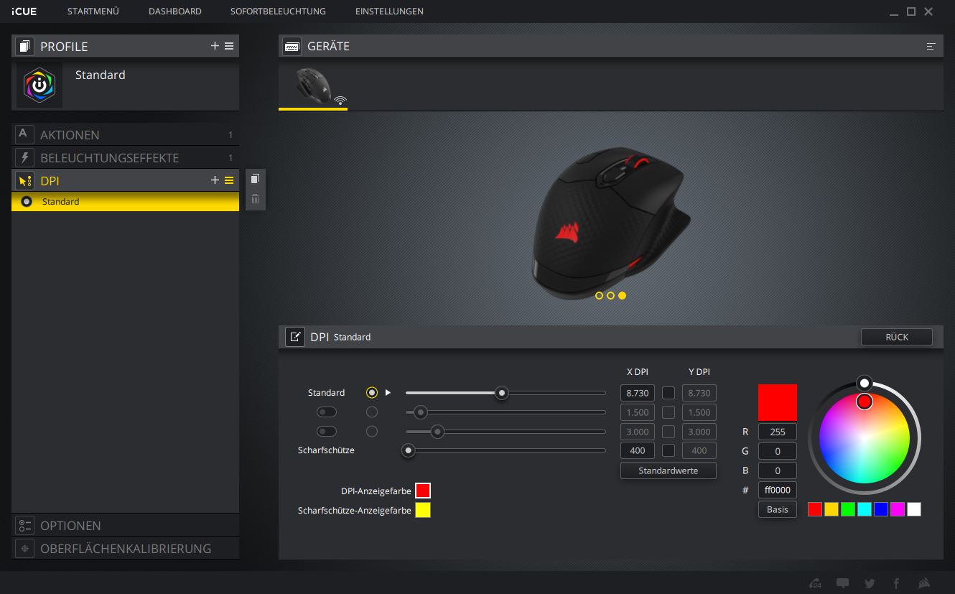The height and width of the screenshot is (594, 955).
Task: Click the color wheel picker
Action: (x=865, y=438)
